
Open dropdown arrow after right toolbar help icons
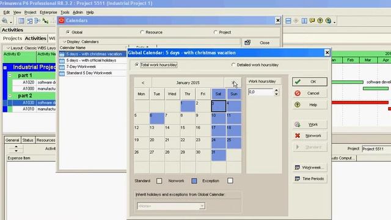(334, 22)
